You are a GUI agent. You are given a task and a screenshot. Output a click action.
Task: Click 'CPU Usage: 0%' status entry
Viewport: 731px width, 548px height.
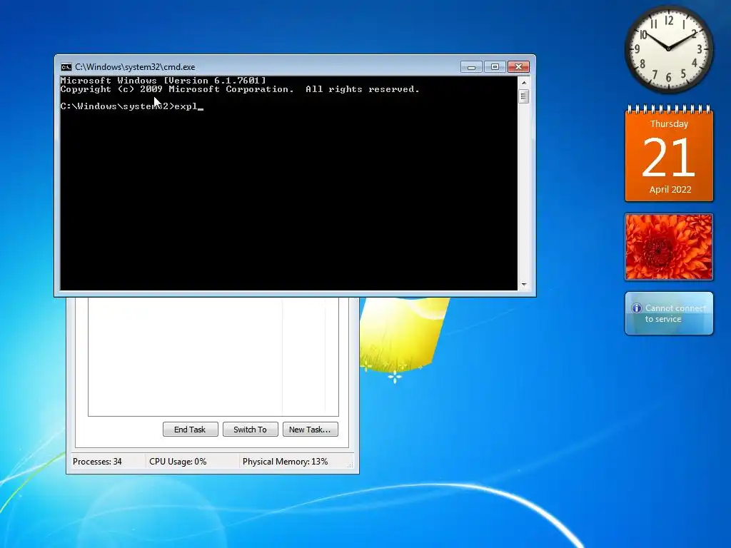(x=178, y=462)
